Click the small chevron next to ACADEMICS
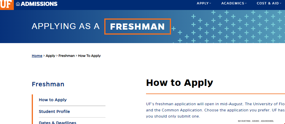This screenshot has height=124, width=285. click(246, 4)
